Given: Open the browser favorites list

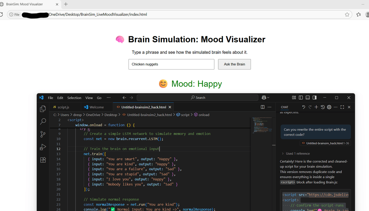Looking at the screenshot, I should [358, 14].
